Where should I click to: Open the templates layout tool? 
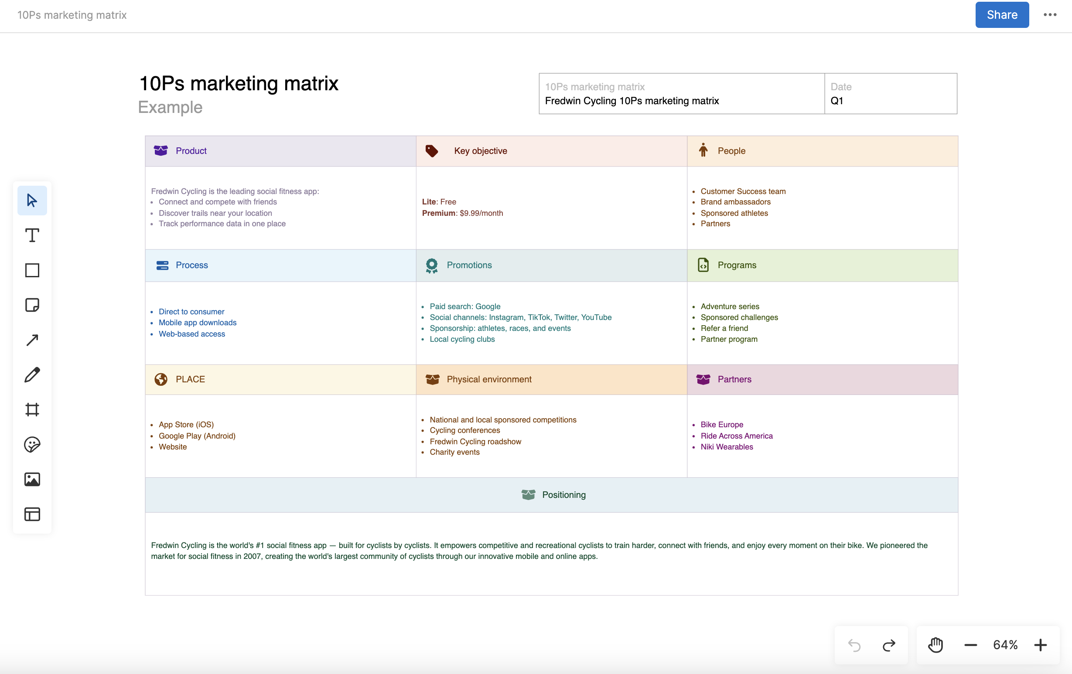[x=32, y=514]
